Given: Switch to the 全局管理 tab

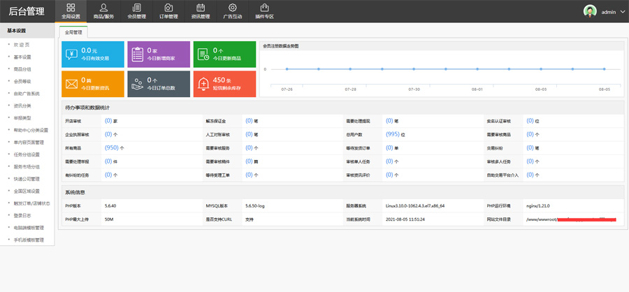Looking at the screenshot, I should (73, 32).
